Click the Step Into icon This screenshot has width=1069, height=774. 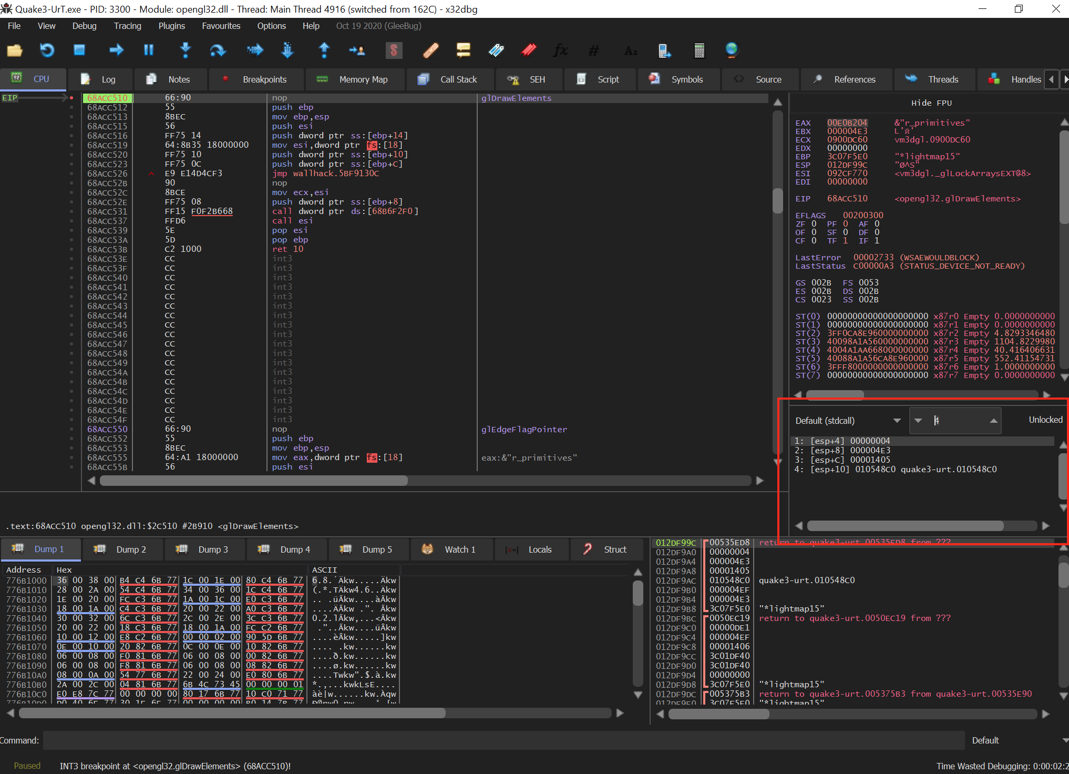[185, 50]
